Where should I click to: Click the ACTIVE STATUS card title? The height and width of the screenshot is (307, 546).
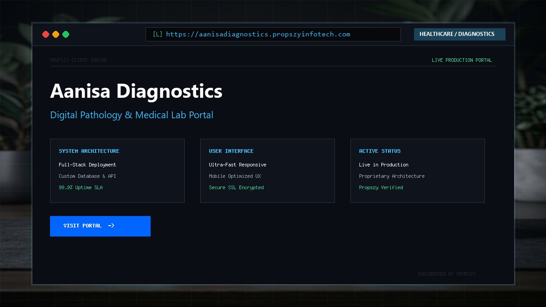pos(380,151)
